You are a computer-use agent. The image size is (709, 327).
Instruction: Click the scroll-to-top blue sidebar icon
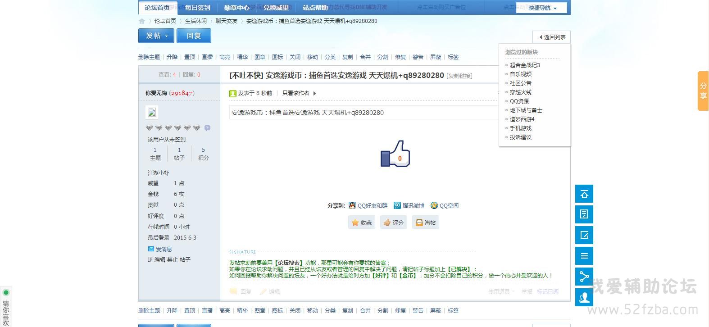pos(584,194)
